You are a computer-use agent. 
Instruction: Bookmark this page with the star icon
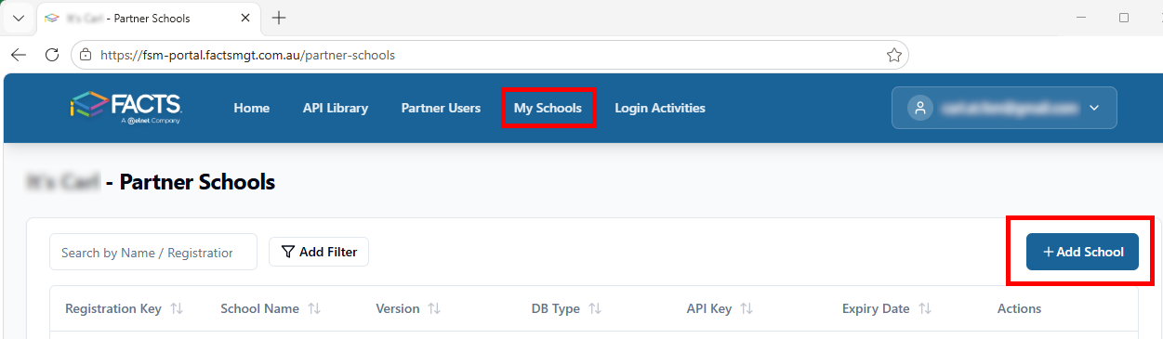tap(894, 55)
